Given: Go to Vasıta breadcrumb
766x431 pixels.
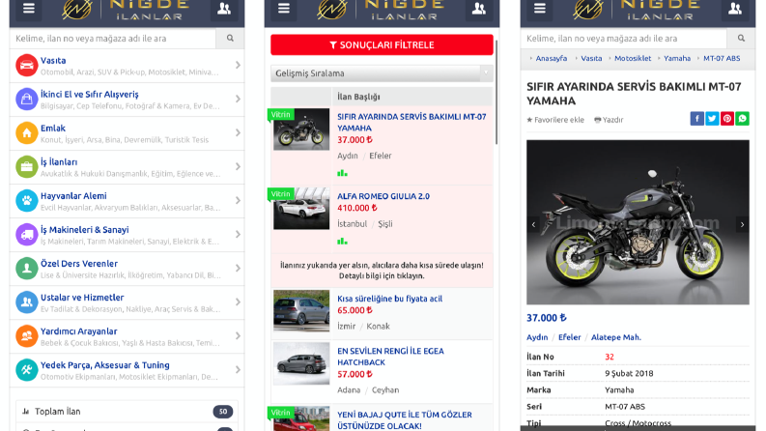Looking at the screenshot, I should coord(591,58).
